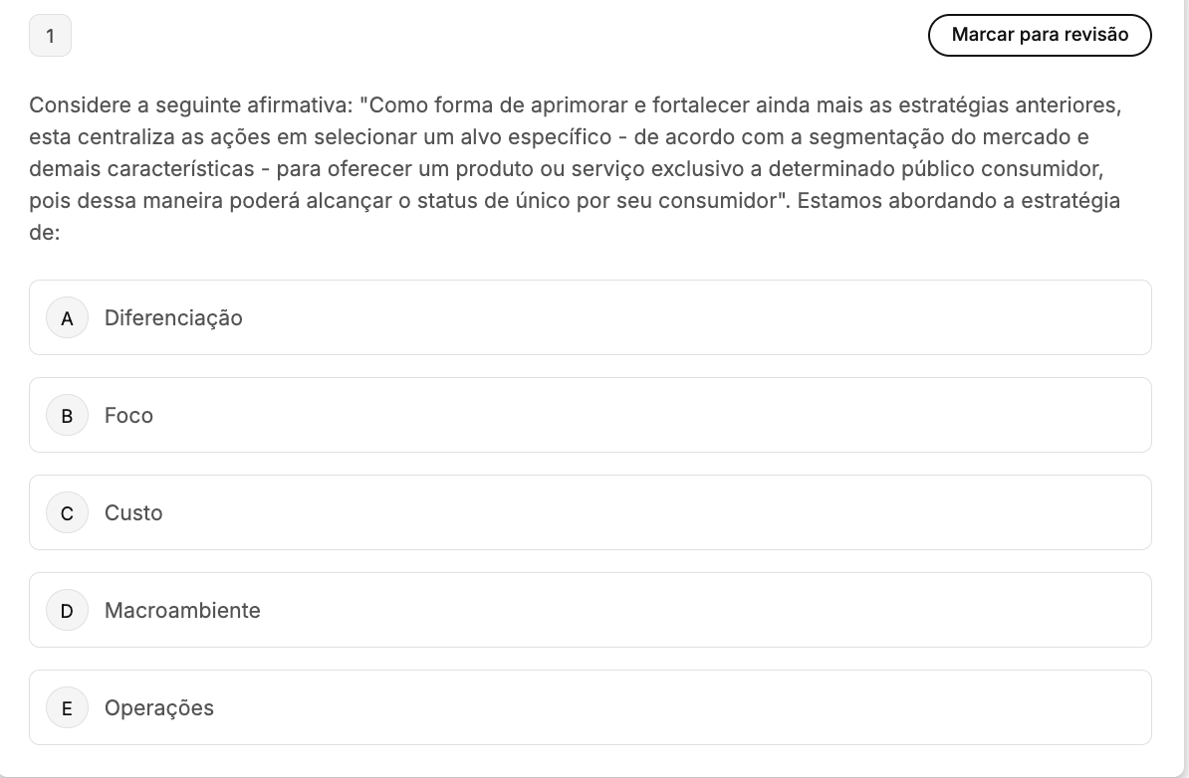Choose the letter D option circle
This screenshot has width=1189, height=778.
(x=67, y=611)
